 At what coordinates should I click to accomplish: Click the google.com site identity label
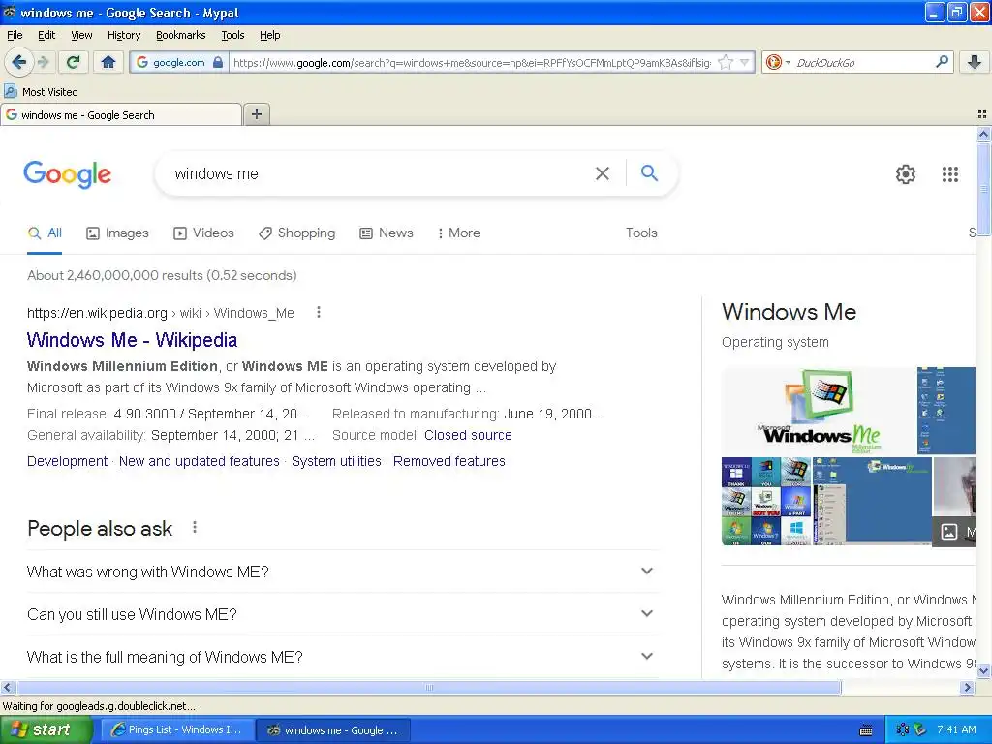179,62
